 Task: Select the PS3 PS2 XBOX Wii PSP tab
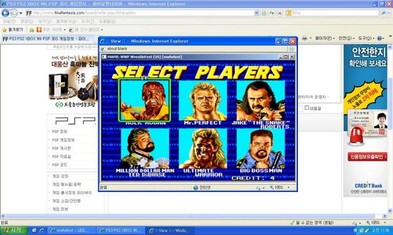(x=47, y=39)
